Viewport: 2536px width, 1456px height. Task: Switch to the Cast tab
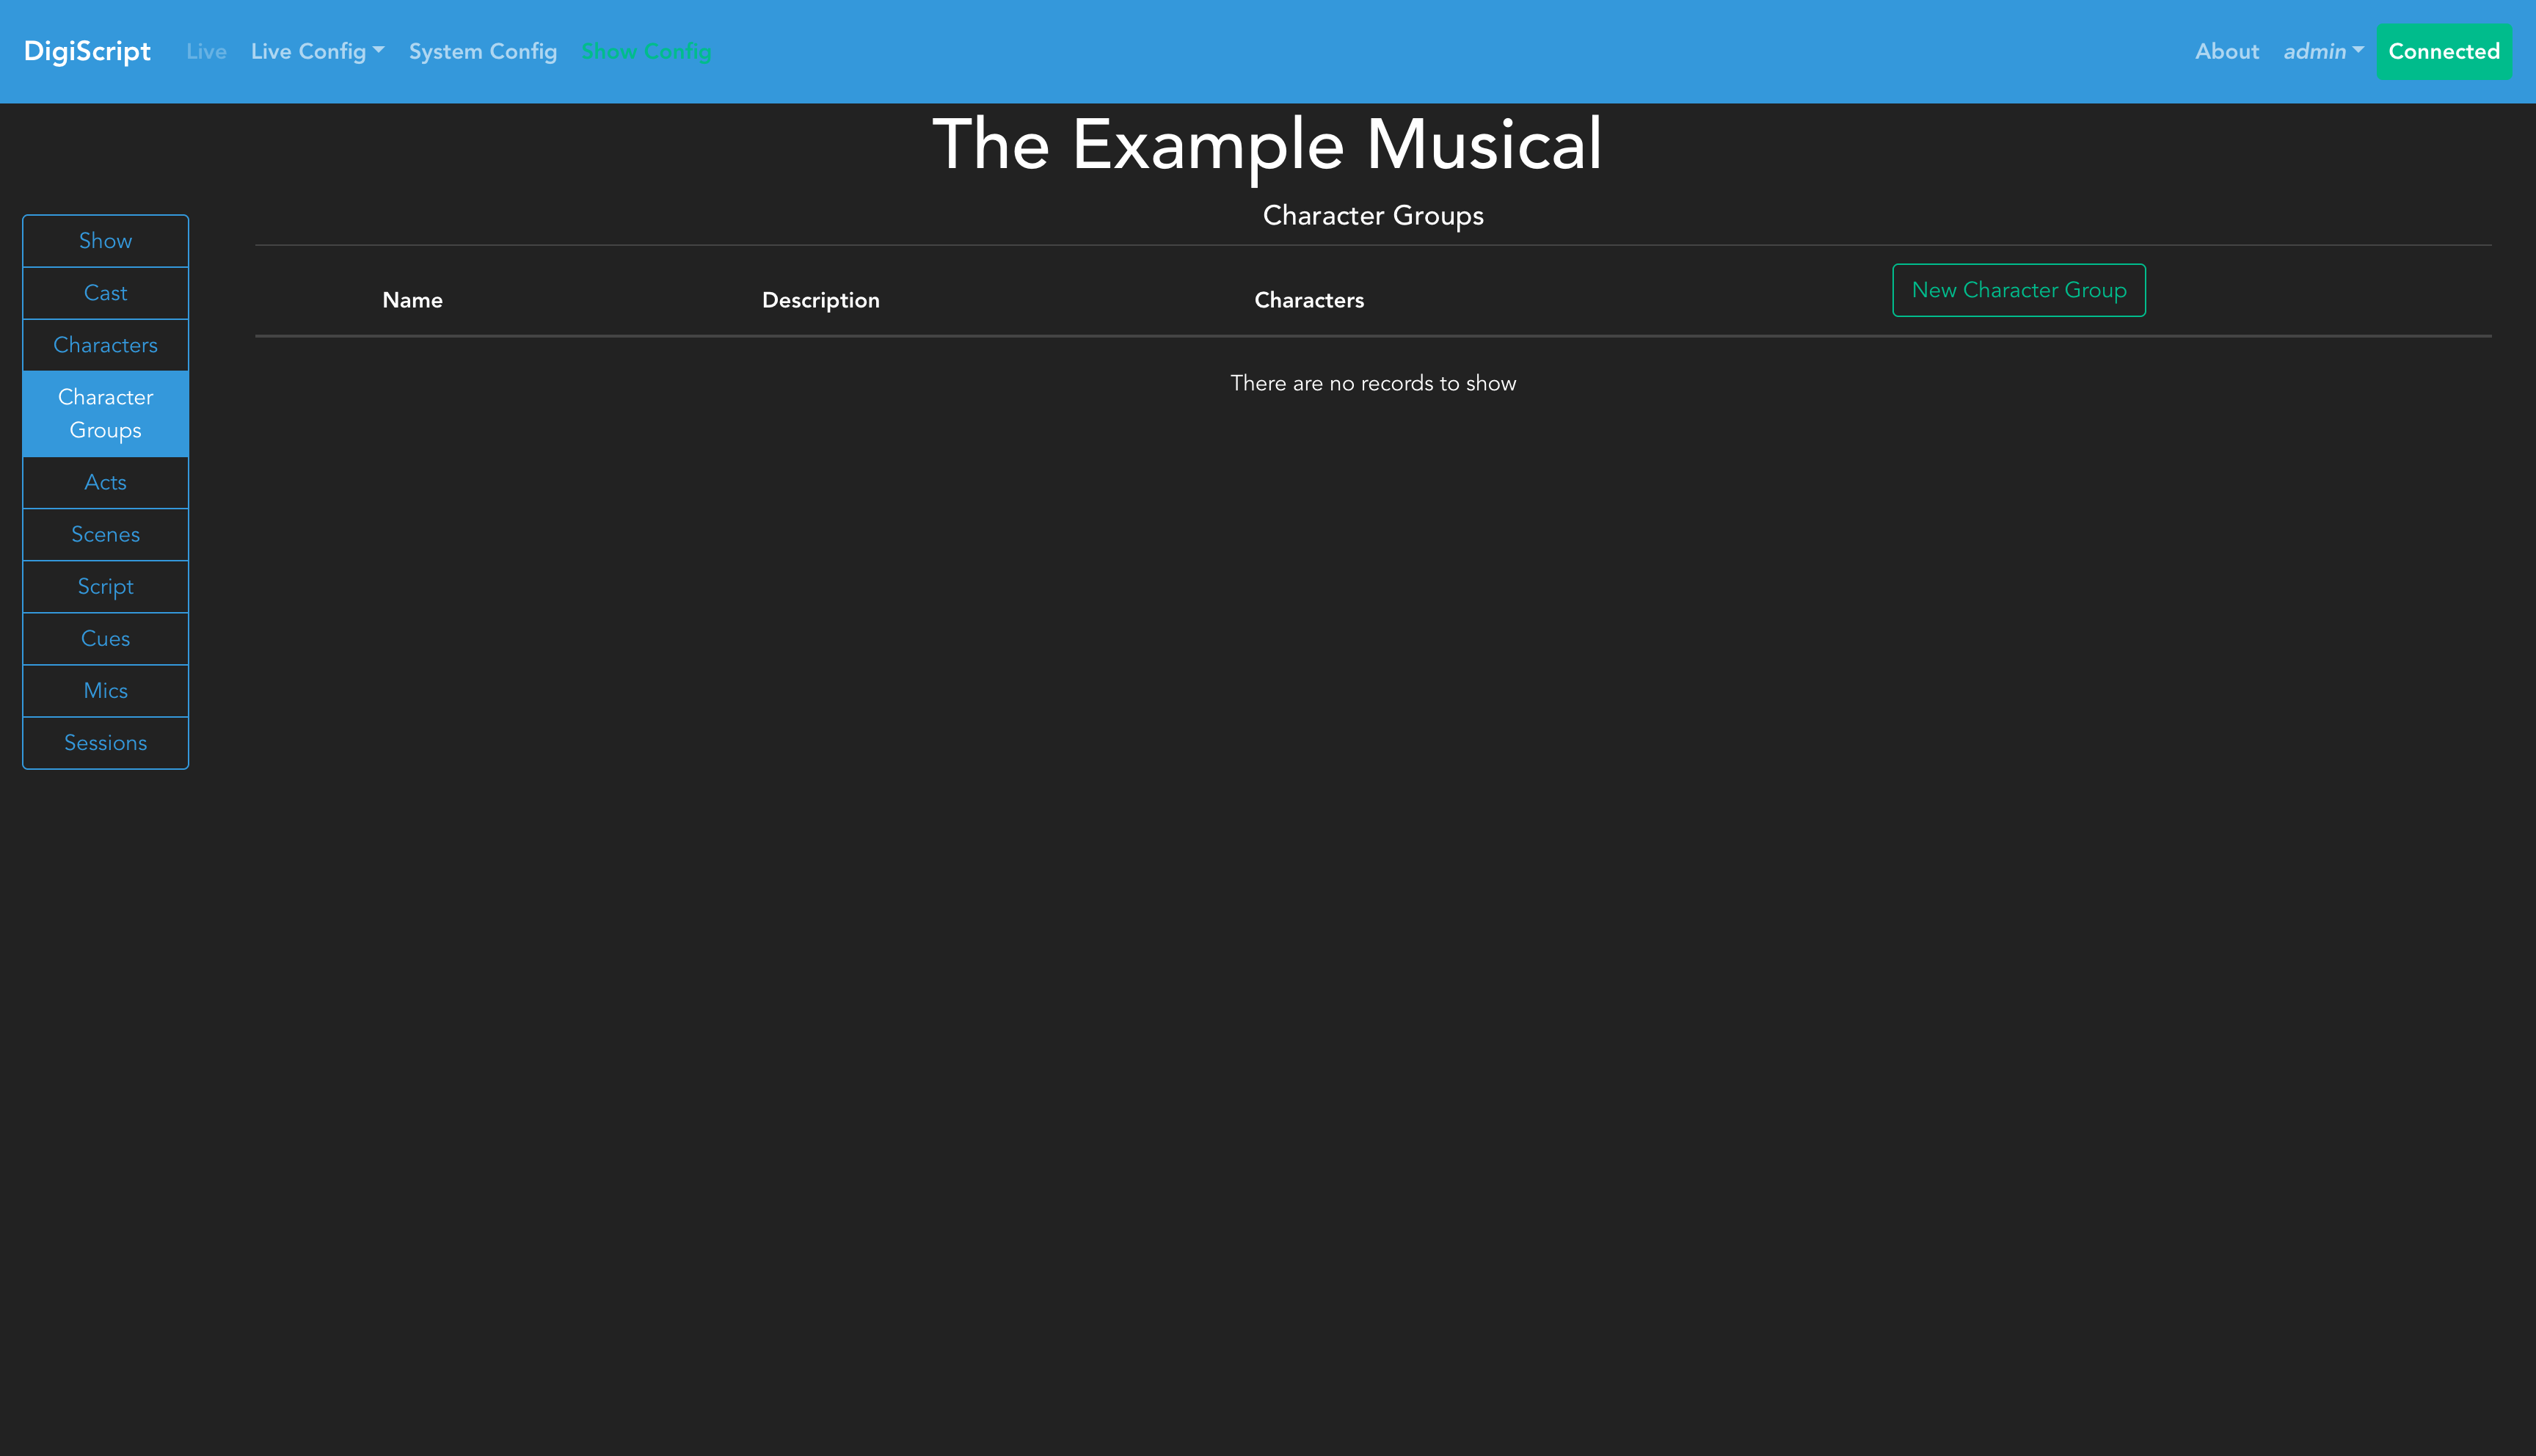point(105,293)
